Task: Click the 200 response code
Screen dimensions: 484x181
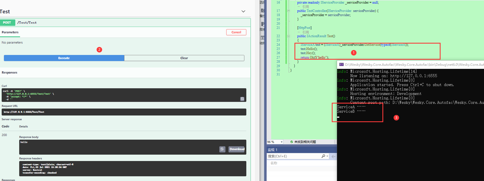Action: click(4, 135)
